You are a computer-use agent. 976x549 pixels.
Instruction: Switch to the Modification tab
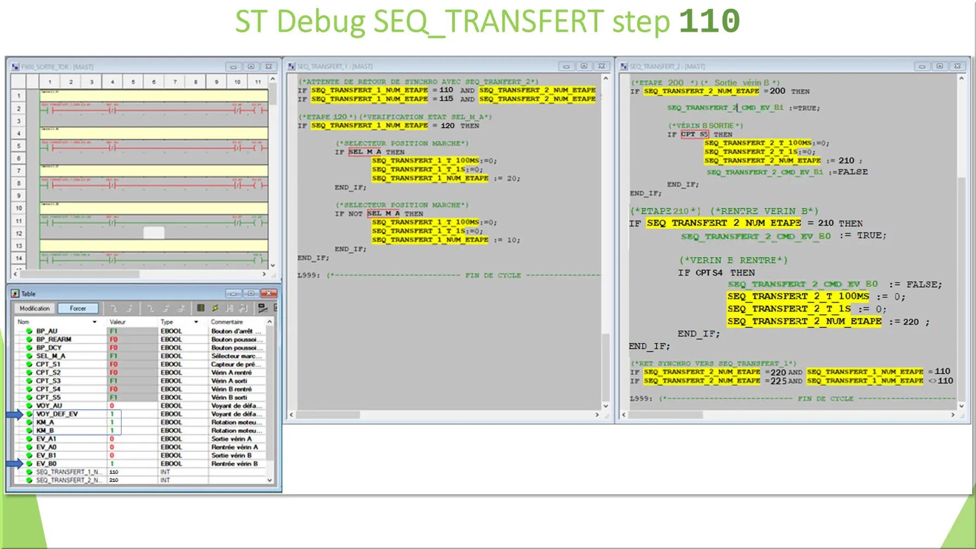[34, 308]
